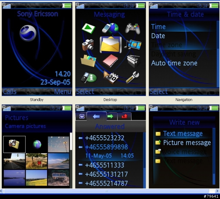Open the train station platform thumbnail
This screenshot has height=199, width=220.
[x=14, y=161]
